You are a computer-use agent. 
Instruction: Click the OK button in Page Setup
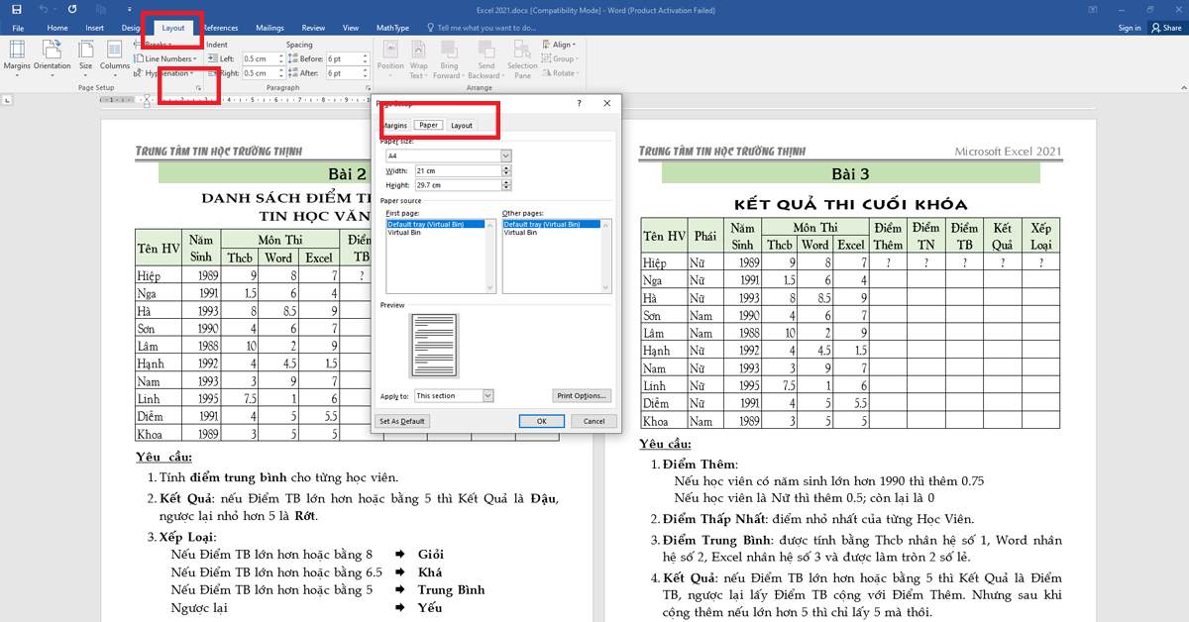click(x=542, y=421)
